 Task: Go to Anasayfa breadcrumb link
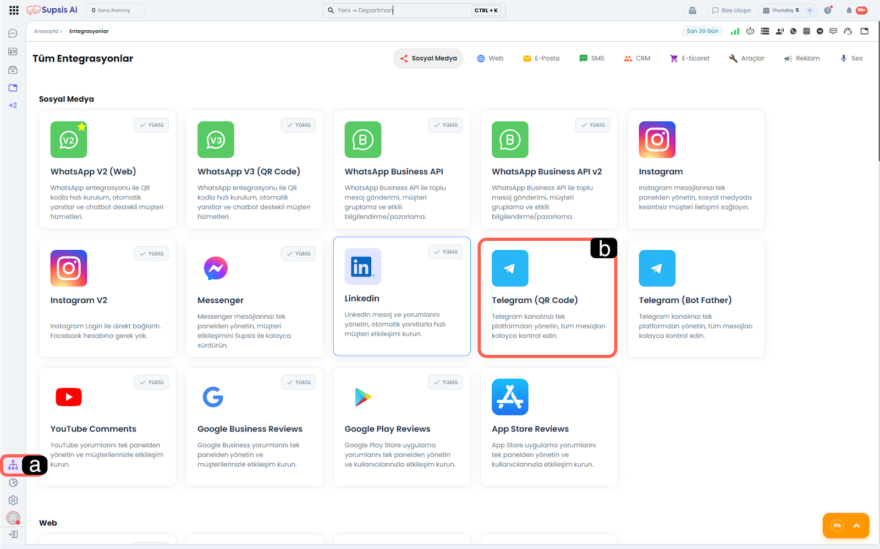46,31
